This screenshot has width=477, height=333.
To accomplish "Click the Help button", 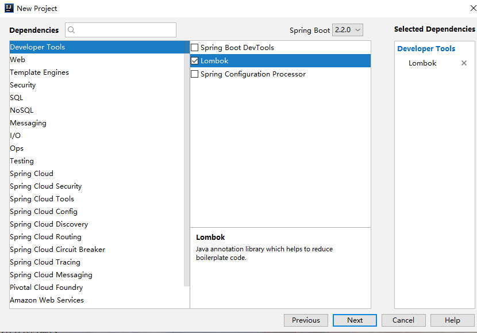I will (452, 320).
